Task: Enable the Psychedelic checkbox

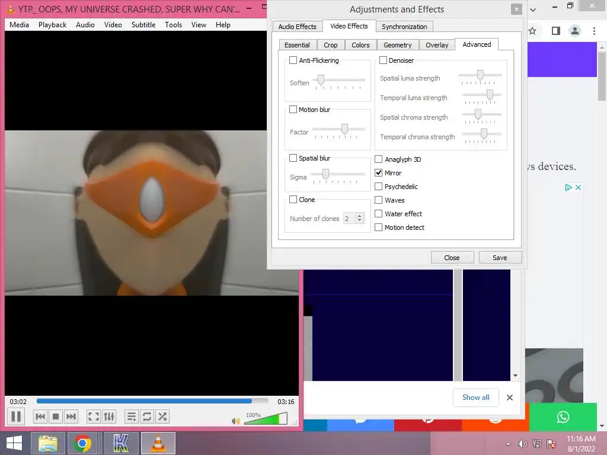Action: [379, 187]
